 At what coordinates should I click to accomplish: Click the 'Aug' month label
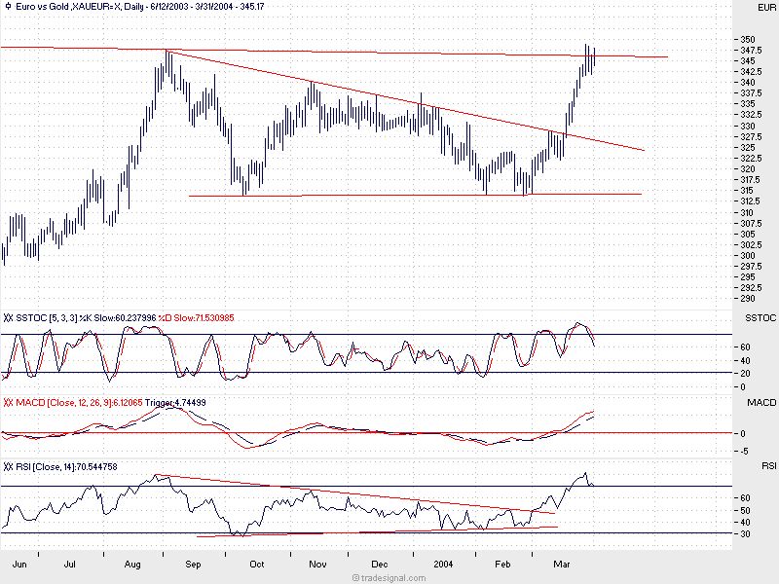coord(132,565)
